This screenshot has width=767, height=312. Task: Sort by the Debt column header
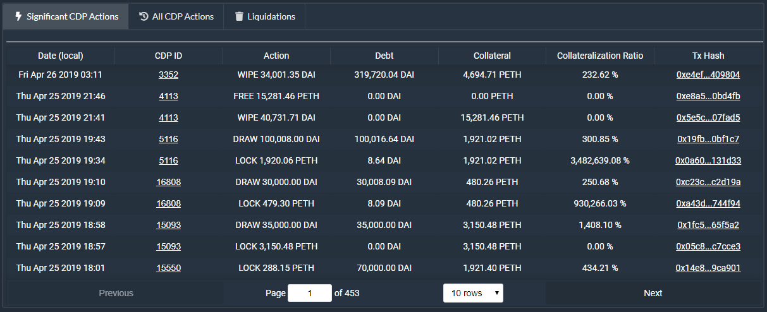(x=384, y=56)
